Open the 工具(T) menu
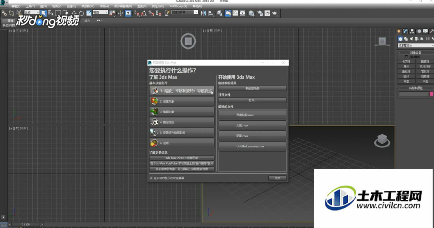Image resolution: width=434 pixels, height=228 pixels. coord(30,6)
